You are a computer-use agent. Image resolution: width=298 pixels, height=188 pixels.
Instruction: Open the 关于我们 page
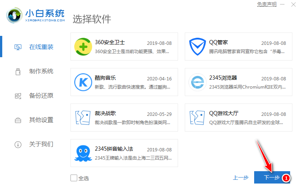(x=41, y=144)
